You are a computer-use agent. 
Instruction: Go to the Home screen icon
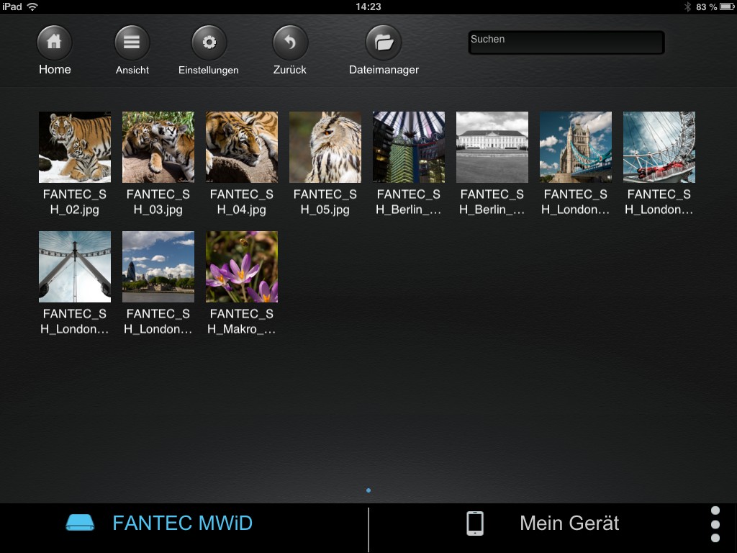pyautogui.click(x=55, y=42)
